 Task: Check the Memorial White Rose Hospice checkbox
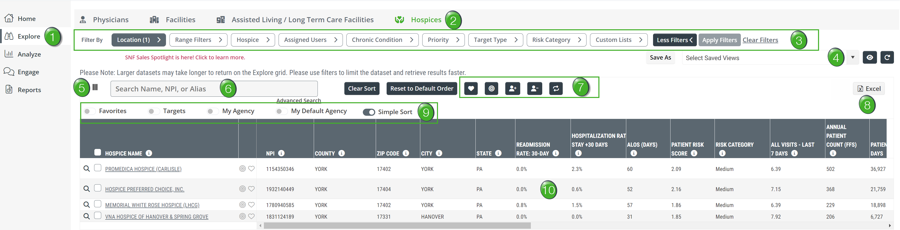click(98, 204)
